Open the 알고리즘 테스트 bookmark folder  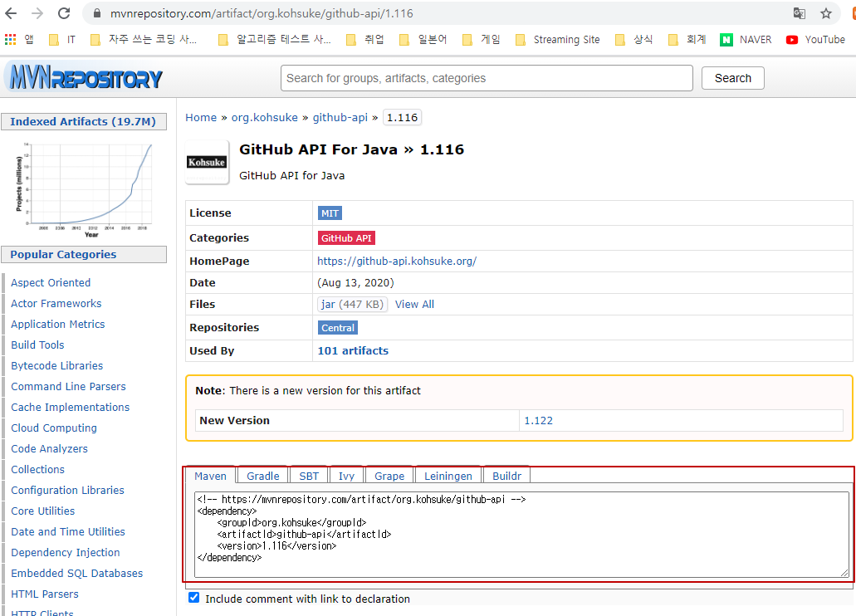point(274,39)
